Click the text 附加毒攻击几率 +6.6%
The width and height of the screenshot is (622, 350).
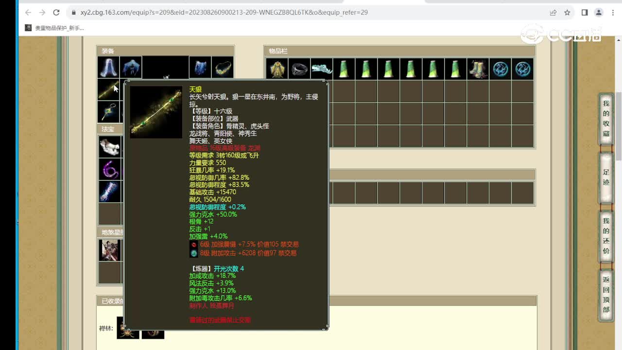tap(221, 298)
